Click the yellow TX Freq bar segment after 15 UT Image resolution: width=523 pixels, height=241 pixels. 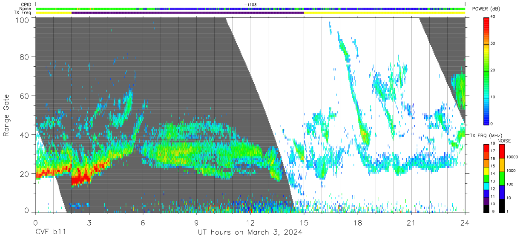[384, 13]
